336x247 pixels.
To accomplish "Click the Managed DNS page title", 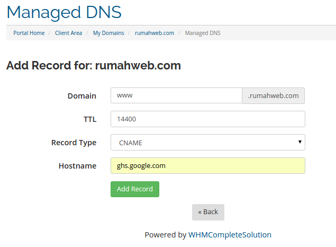I will [64, 11].
